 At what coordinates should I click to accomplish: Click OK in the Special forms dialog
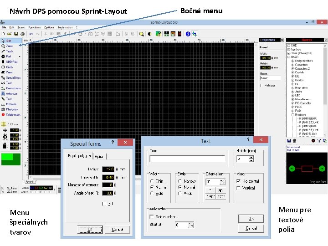point(90,230)
